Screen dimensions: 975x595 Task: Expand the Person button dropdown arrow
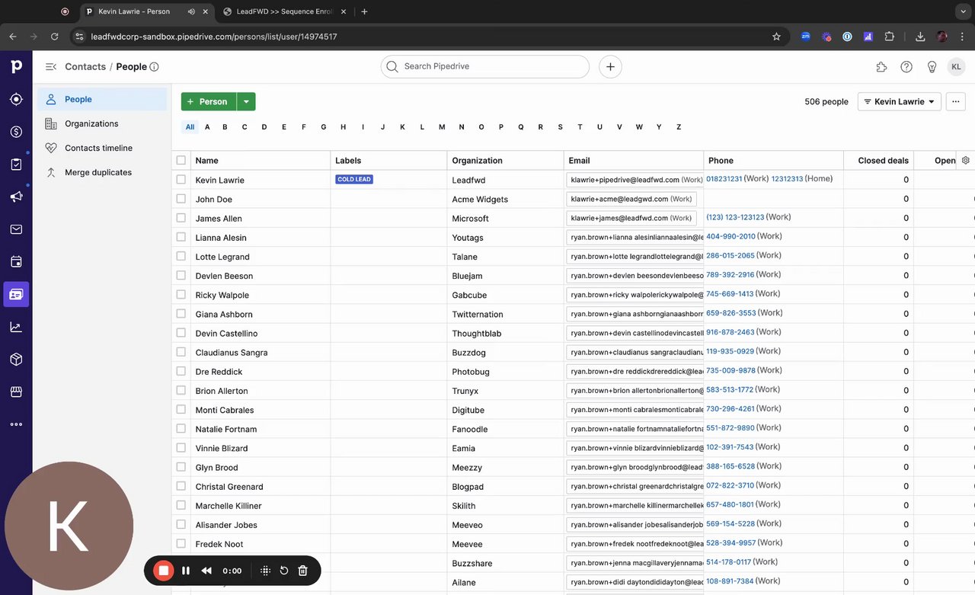(245, 101)
